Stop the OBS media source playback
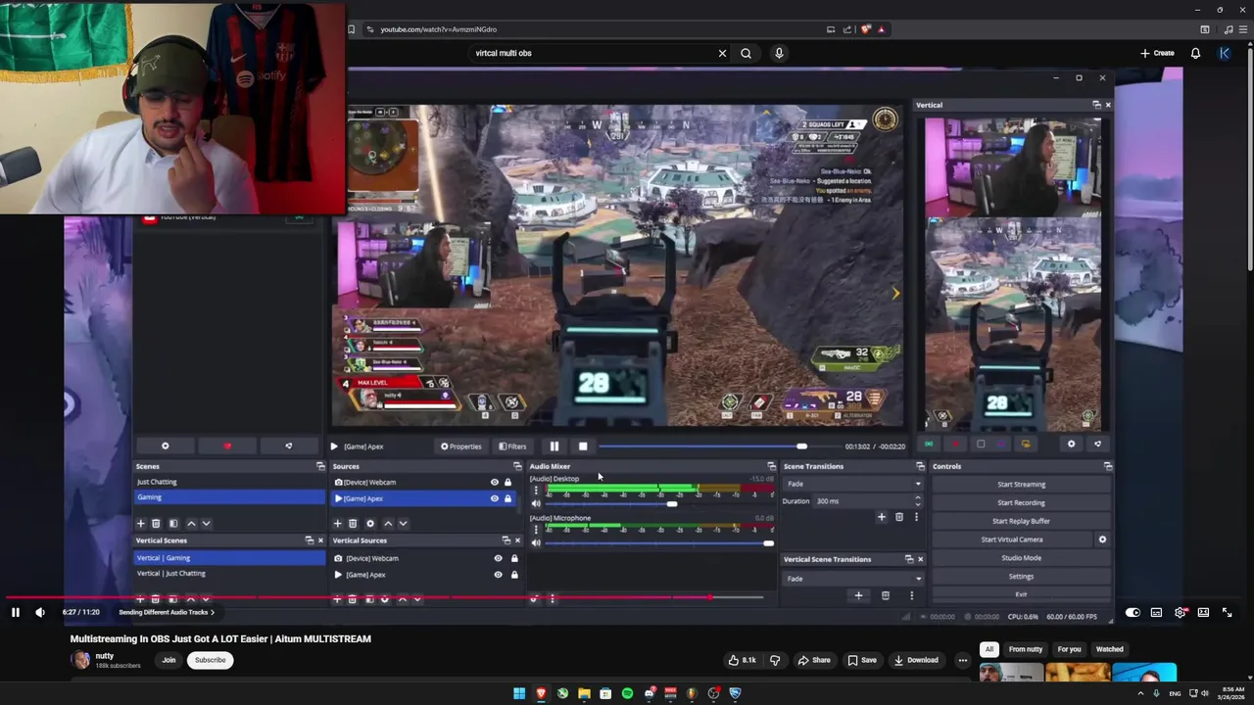1254x705 pixels. pyautogui.click(x=583, y=446)
